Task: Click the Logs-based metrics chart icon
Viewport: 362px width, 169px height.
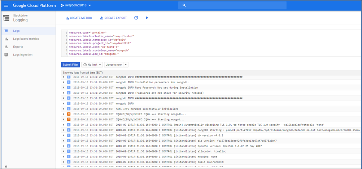Action: pos(6,39)
